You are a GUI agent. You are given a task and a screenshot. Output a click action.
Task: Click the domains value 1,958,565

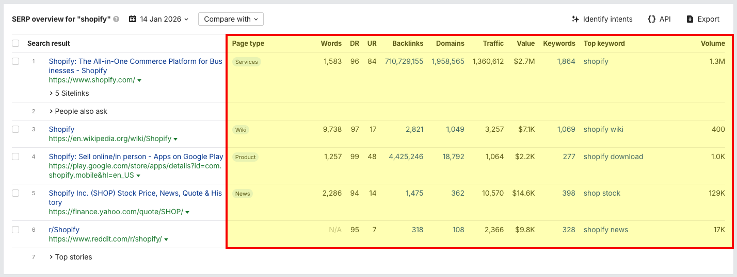[x=448, y=61]
